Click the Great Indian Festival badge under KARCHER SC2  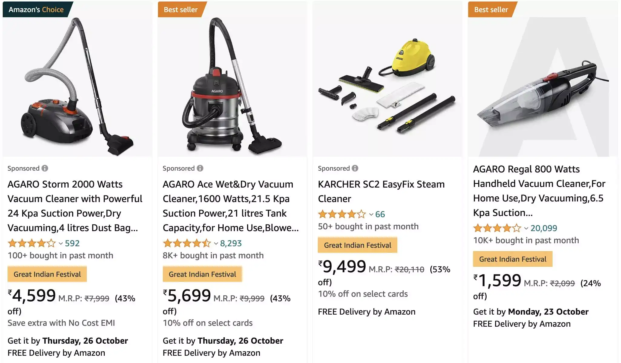[x=357, y=245]
